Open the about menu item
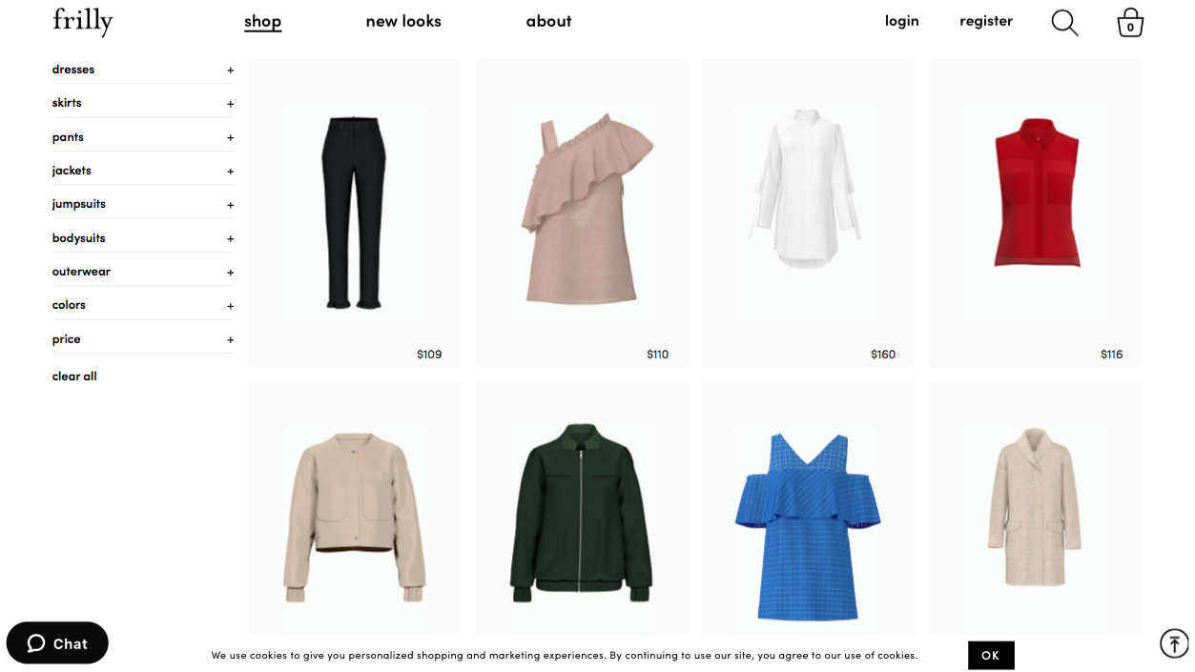The height and width of the screenshot is (672, 1195). click(x=548, y=21)
